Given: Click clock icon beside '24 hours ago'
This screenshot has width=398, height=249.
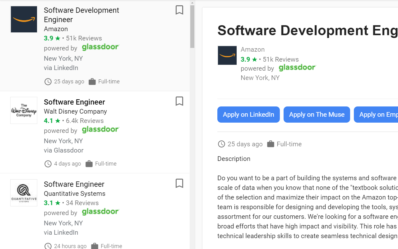Looking at the screenshot, I should tap(48, 246).
